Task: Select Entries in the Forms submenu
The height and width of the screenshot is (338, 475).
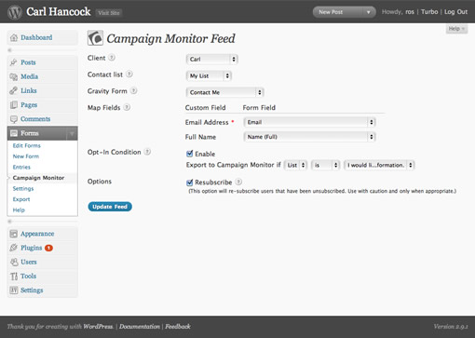Action: coord(21,167)
